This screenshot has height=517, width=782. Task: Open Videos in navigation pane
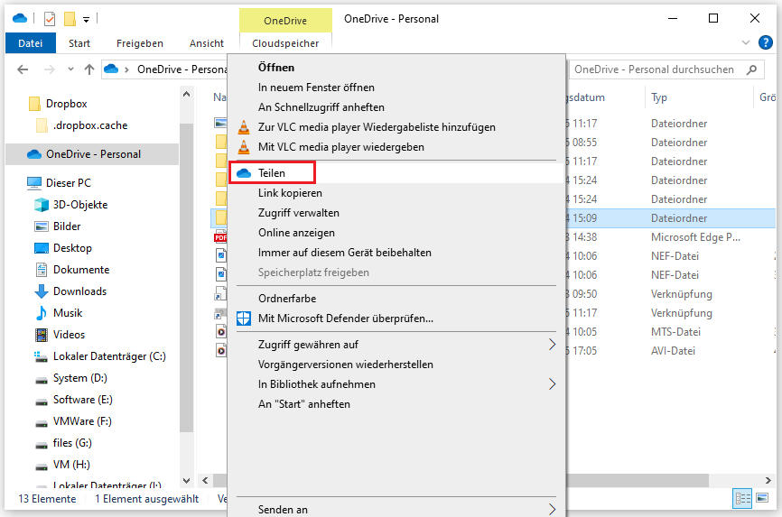click(69, 335)
